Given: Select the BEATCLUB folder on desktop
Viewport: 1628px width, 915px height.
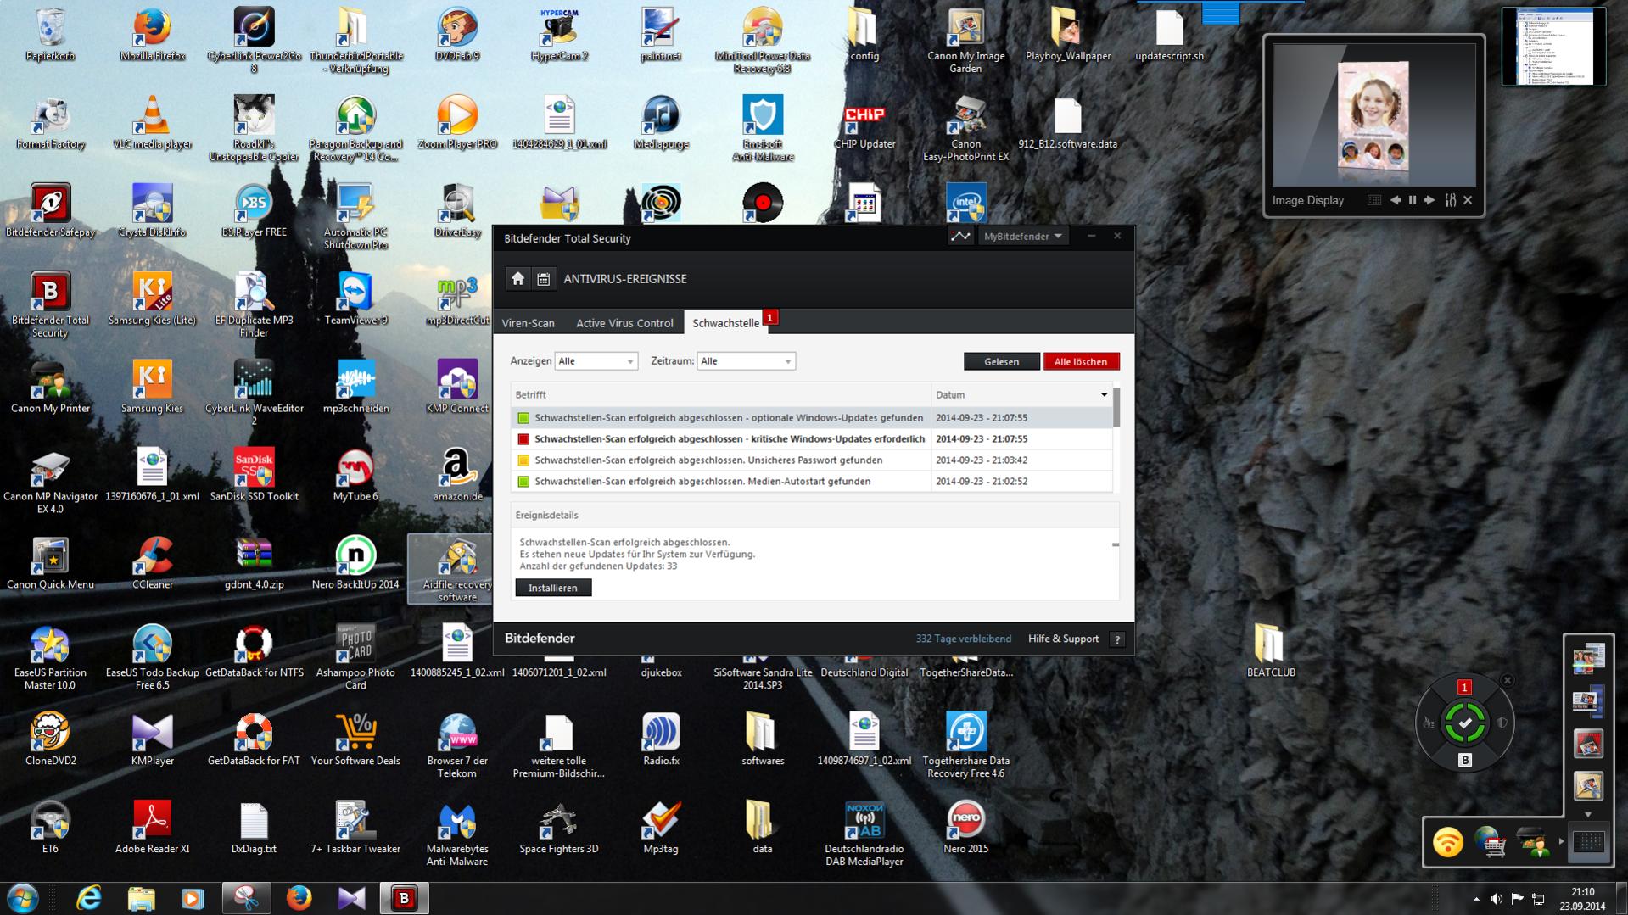Looking at the screenshot, I should pyautogui.click(x=1271, y=652).
